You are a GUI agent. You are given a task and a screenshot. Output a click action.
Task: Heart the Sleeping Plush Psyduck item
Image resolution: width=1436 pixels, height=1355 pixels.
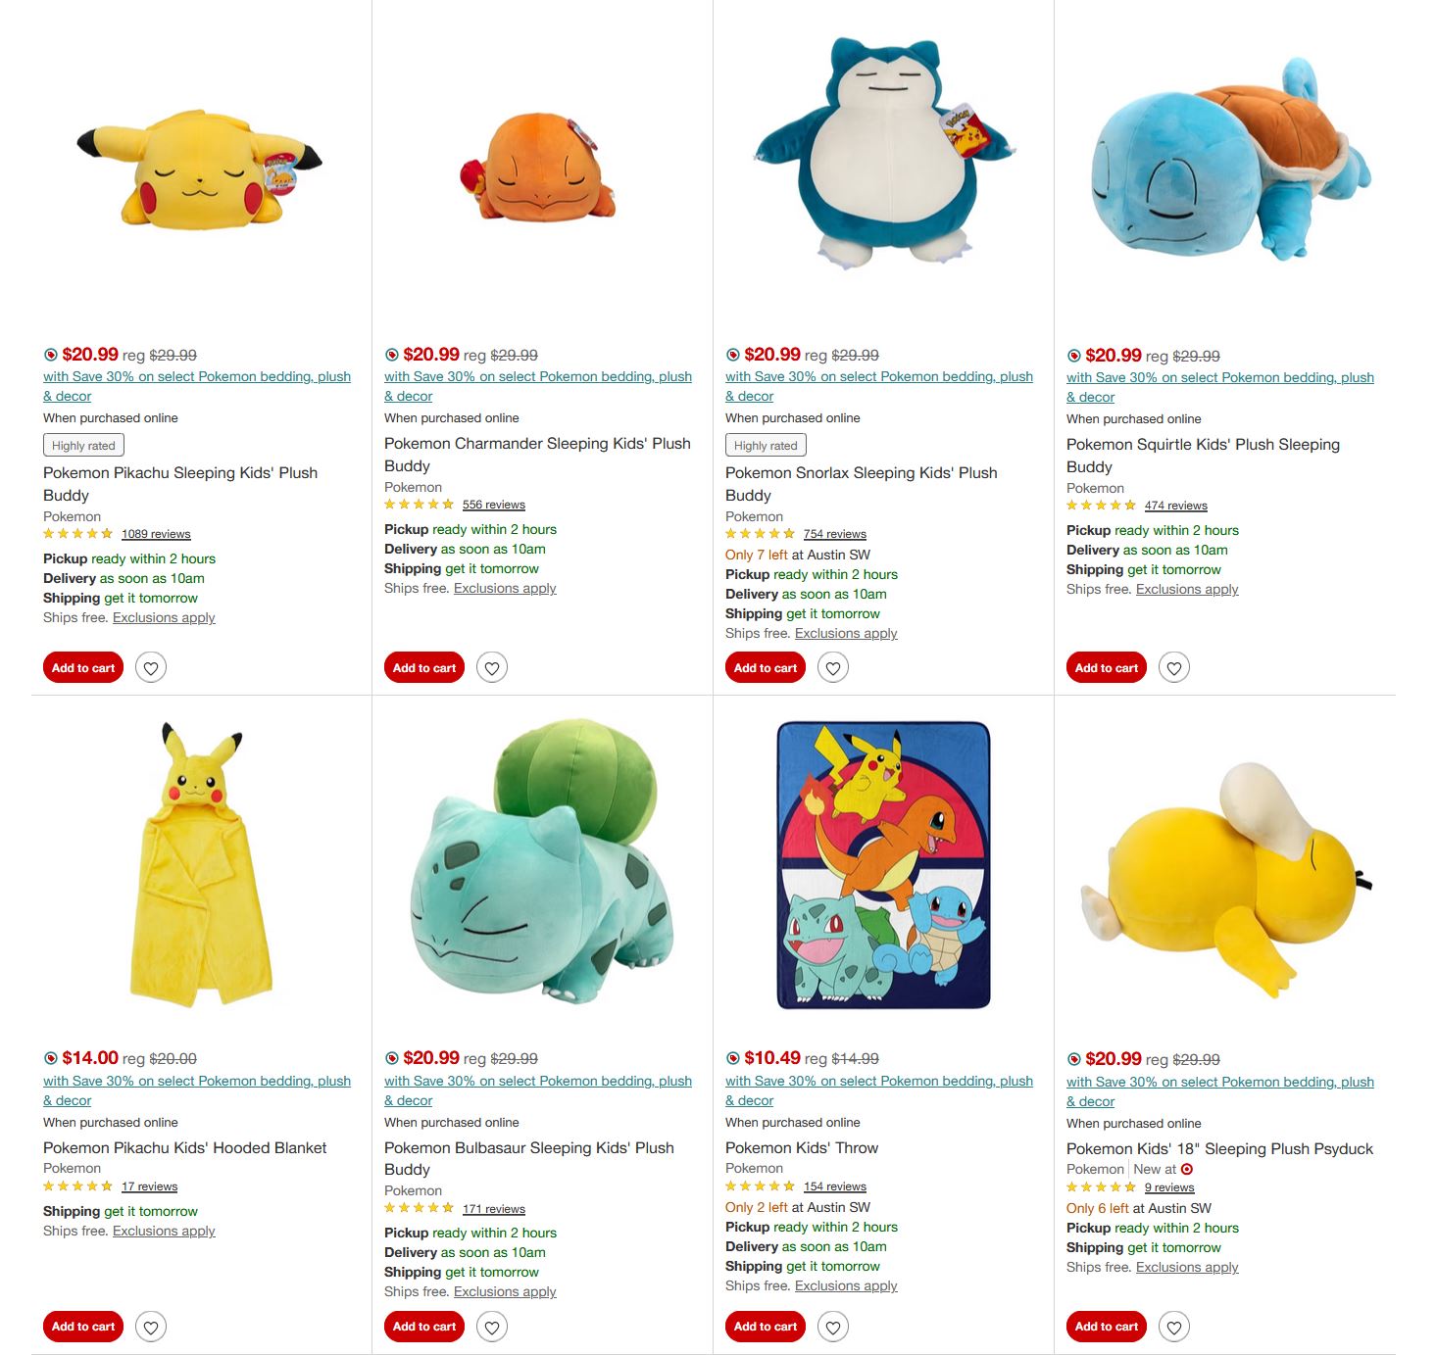pyautogui.click(x=1174, y=1327)
